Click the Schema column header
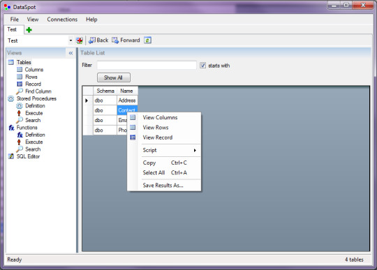 tap(105, 91)
